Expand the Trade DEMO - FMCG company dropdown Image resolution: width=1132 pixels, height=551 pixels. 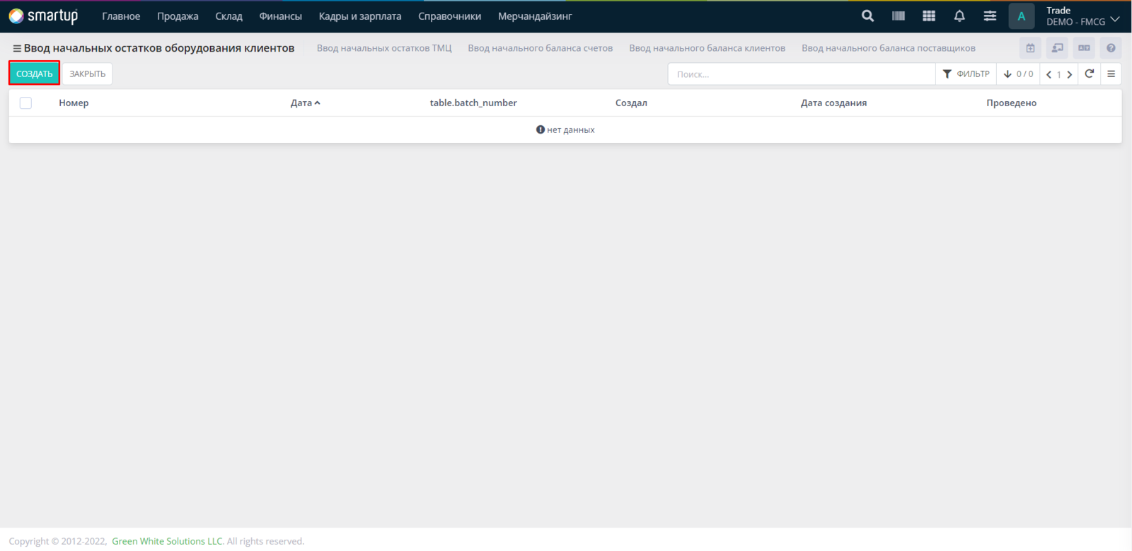[x=1082, y=16]
